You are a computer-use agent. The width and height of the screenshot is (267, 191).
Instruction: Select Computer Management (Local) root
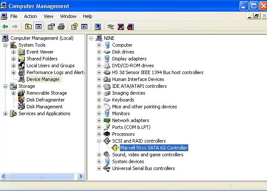[x=42, y=38]
